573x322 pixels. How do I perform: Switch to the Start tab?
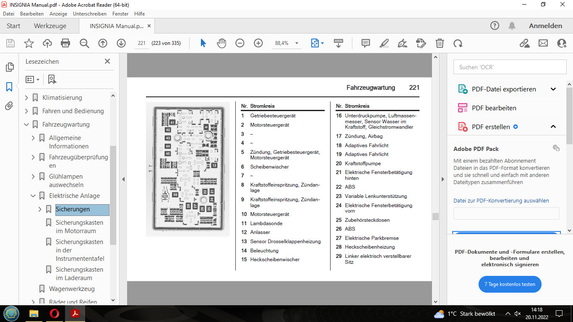click(13, 26)
